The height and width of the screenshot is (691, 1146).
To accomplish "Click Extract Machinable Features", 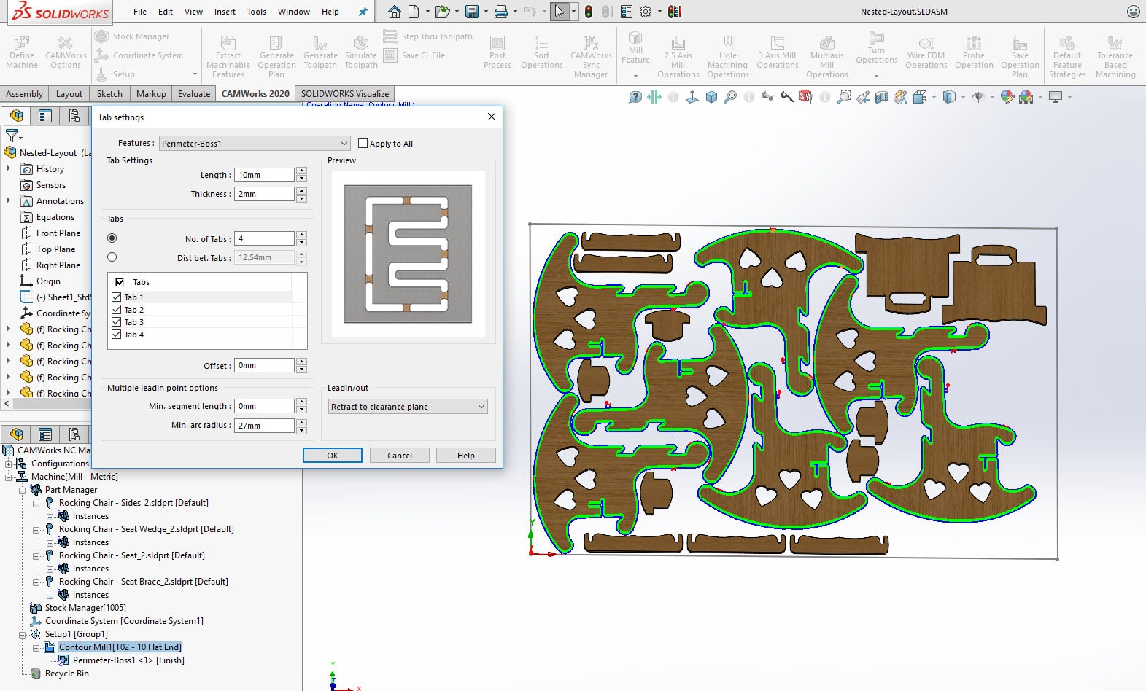I will click(x=228, y=56).
